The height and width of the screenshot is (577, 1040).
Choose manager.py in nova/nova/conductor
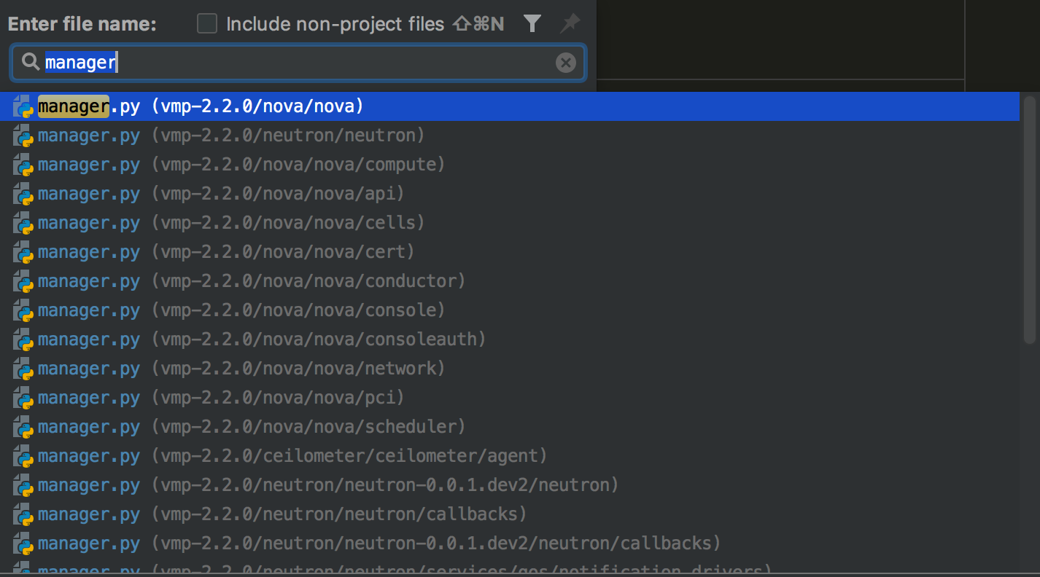(x=251, y=281)
